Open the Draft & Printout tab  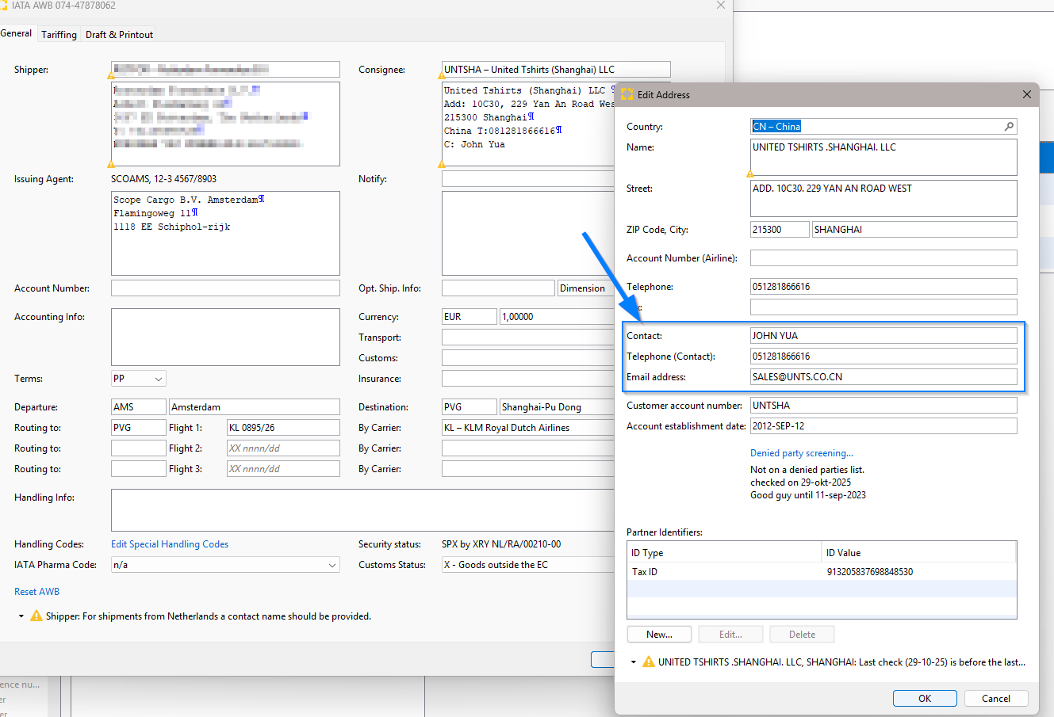coord(119,35)
